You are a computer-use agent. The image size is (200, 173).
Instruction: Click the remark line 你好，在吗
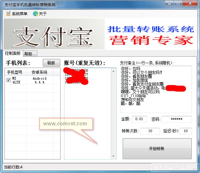coord(130,69)
